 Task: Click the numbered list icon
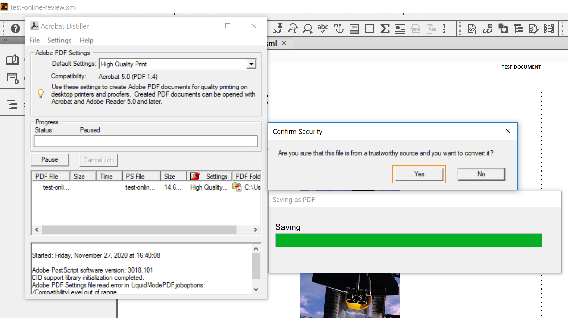click(447, 29)
